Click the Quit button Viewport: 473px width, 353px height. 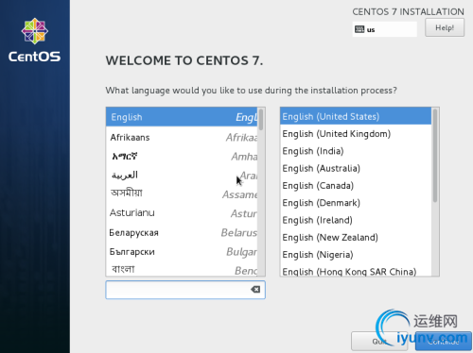[379, 342]
